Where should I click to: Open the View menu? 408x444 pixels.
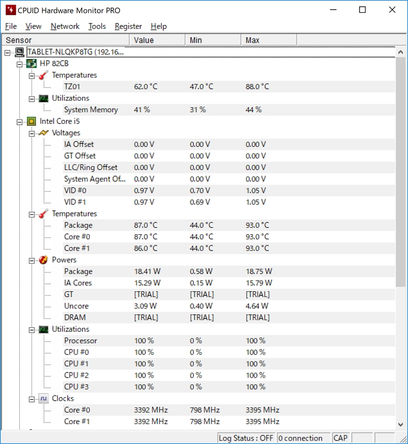pyautogui.click(x=33, y=27)
